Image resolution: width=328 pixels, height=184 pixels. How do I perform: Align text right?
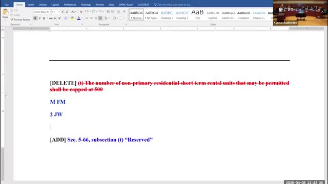click(96, 18)
